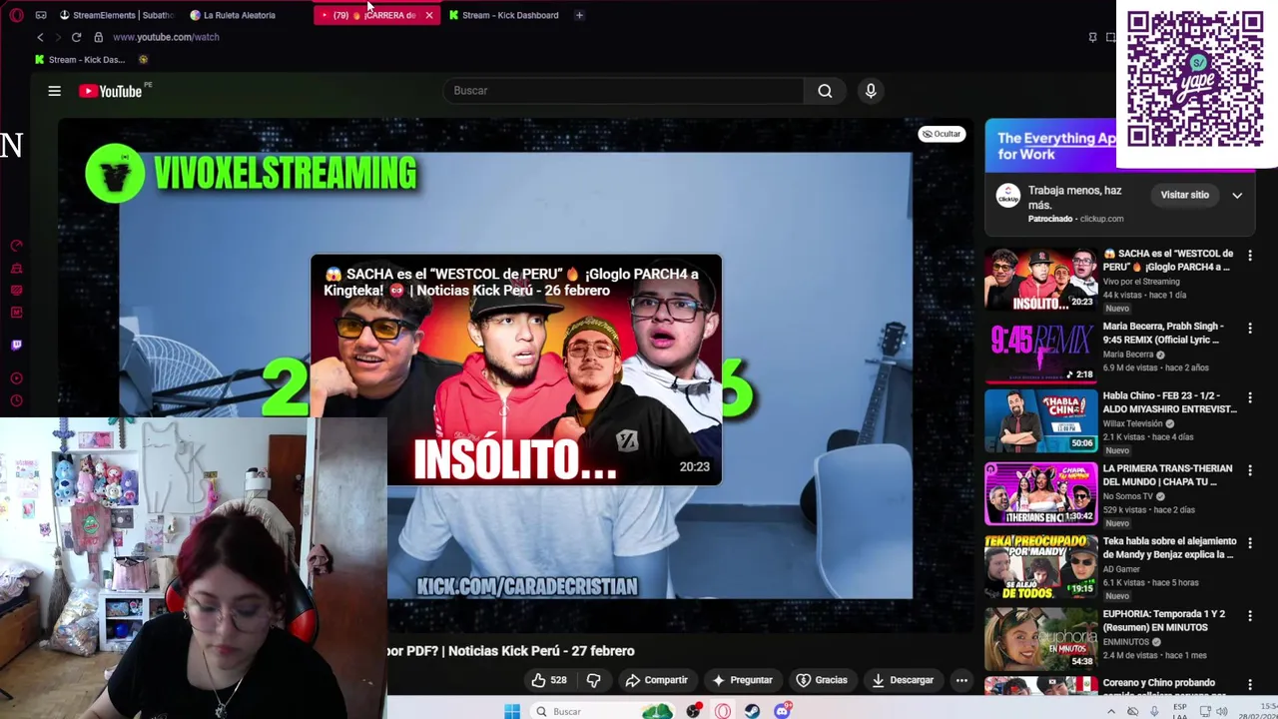Open taskbar microphone tray icon
Image resolution: width=1278 pixels, height=719 pixels.
[1154, 711]
